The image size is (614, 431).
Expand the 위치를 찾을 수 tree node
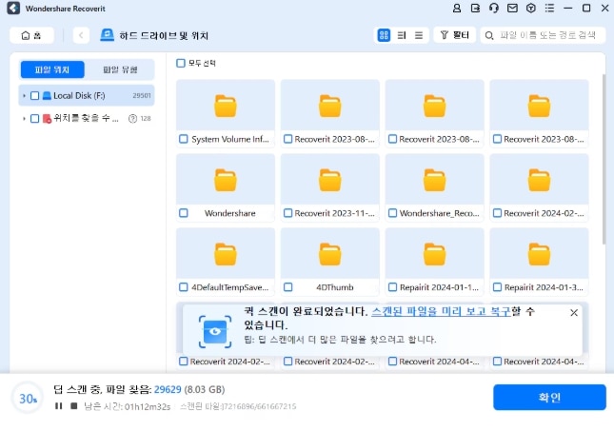click(24, 118)
